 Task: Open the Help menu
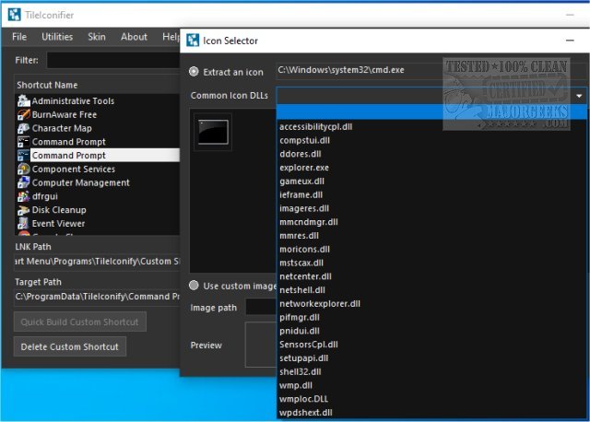click(x=171, y=37)
